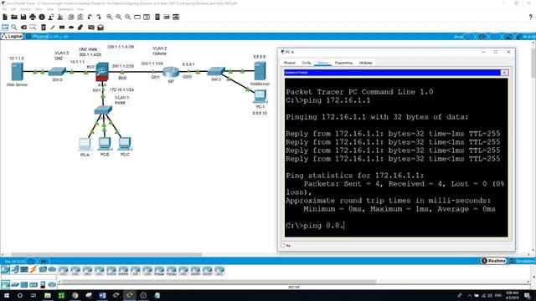Choose the Select tool in second toolbar

(x=5, y=27)
